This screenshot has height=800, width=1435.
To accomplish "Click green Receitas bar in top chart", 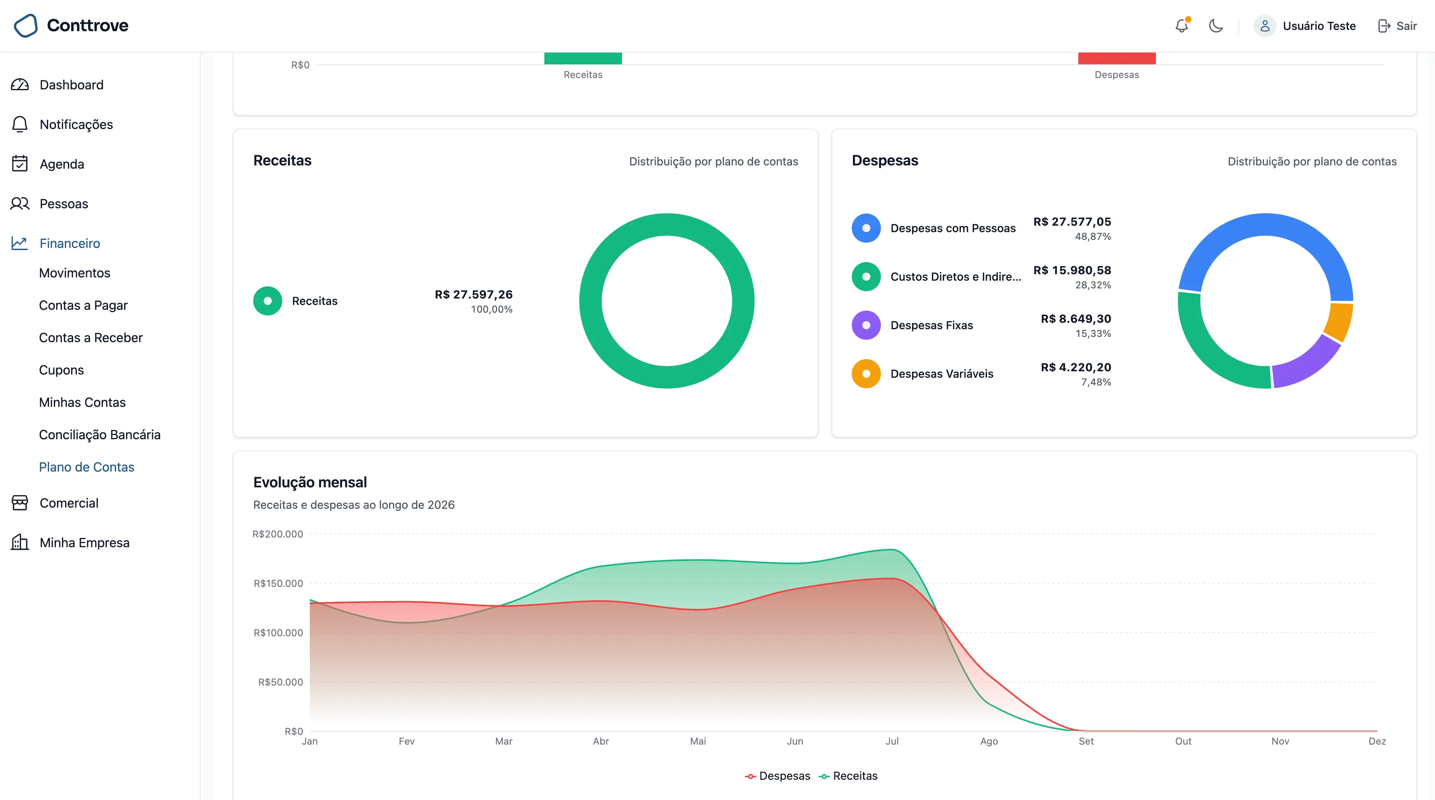I will [583, 59].
